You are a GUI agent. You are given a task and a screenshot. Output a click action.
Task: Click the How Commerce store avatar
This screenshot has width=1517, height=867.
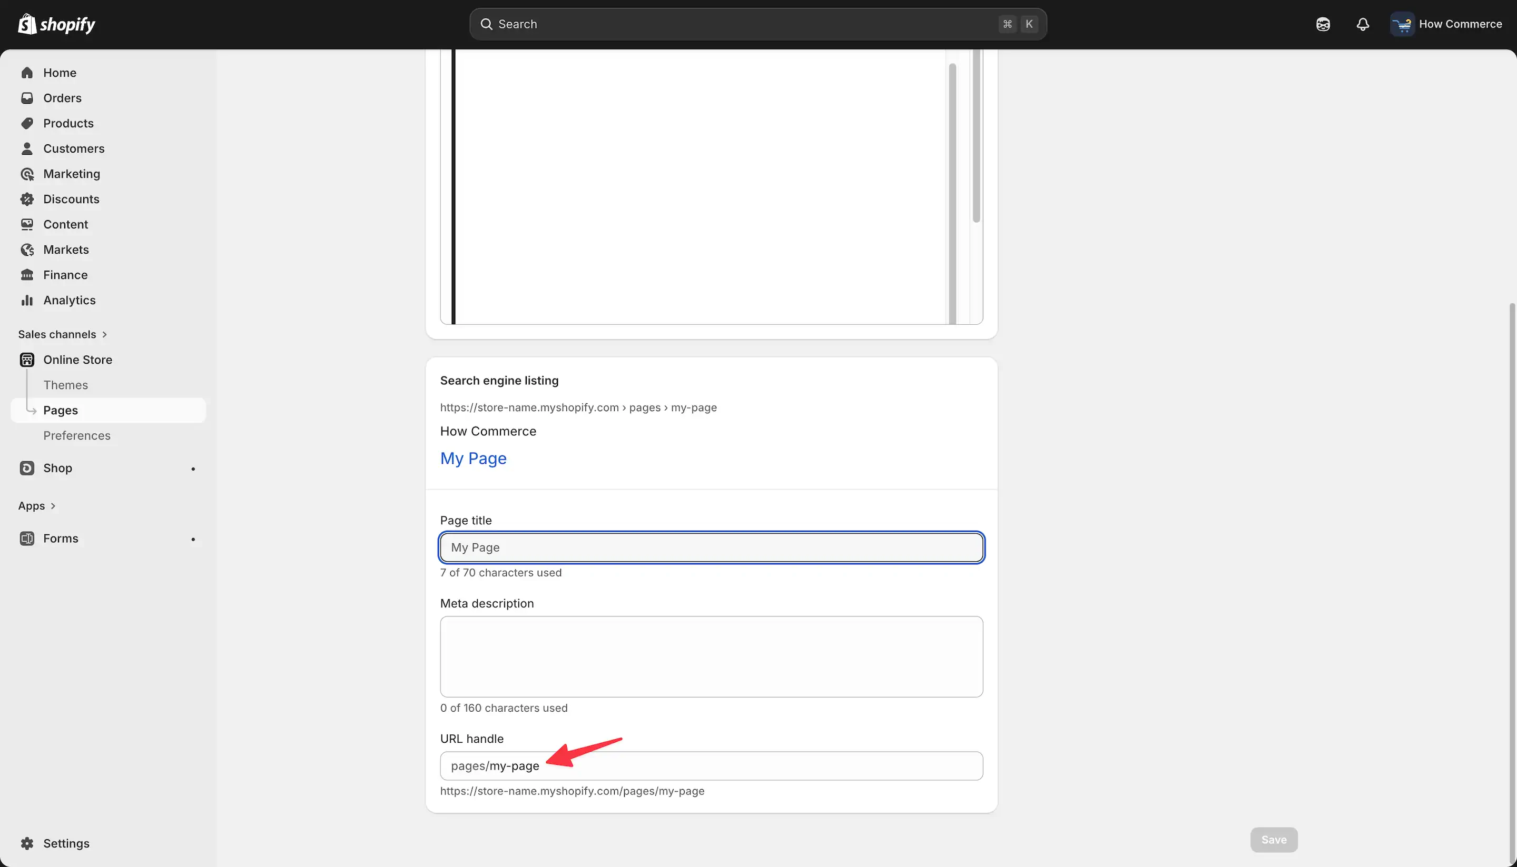tap(1402, 24)
